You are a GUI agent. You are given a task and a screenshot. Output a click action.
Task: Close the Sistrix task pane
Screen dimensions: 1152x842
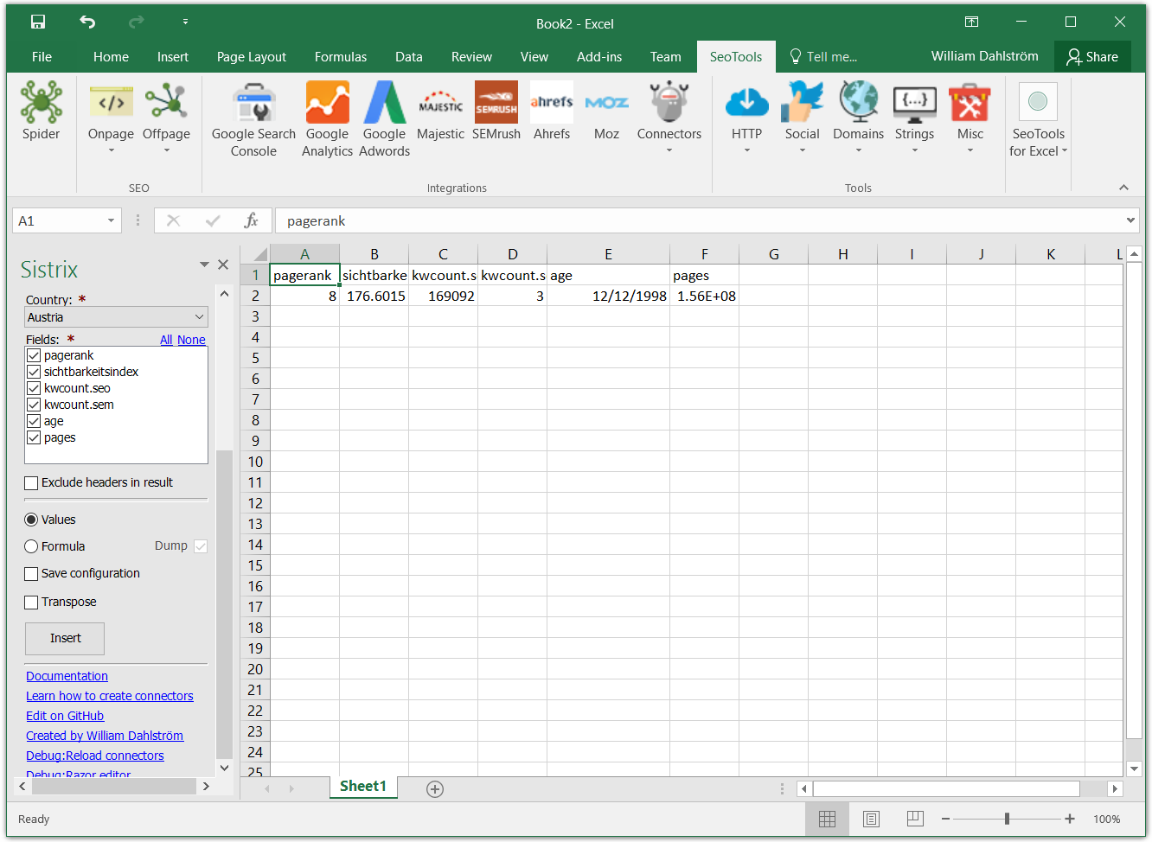223,265
